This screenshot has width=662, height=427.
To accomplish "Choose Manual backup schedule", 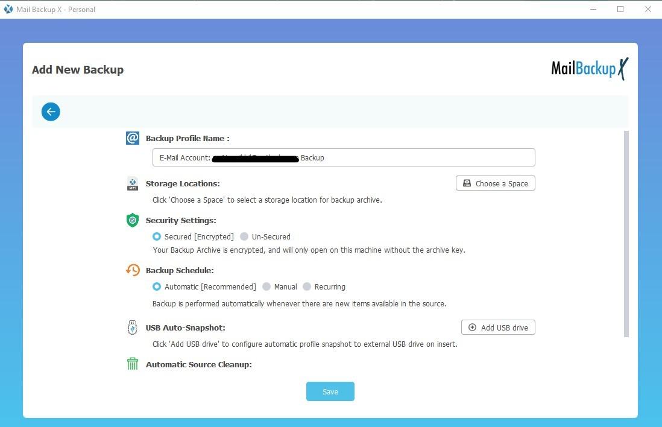I will (x=280, y=287).
